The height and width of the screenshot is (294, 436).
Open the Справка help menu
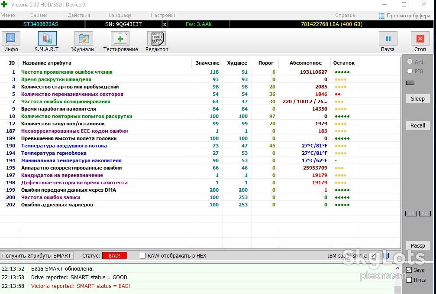coord(345,15)
